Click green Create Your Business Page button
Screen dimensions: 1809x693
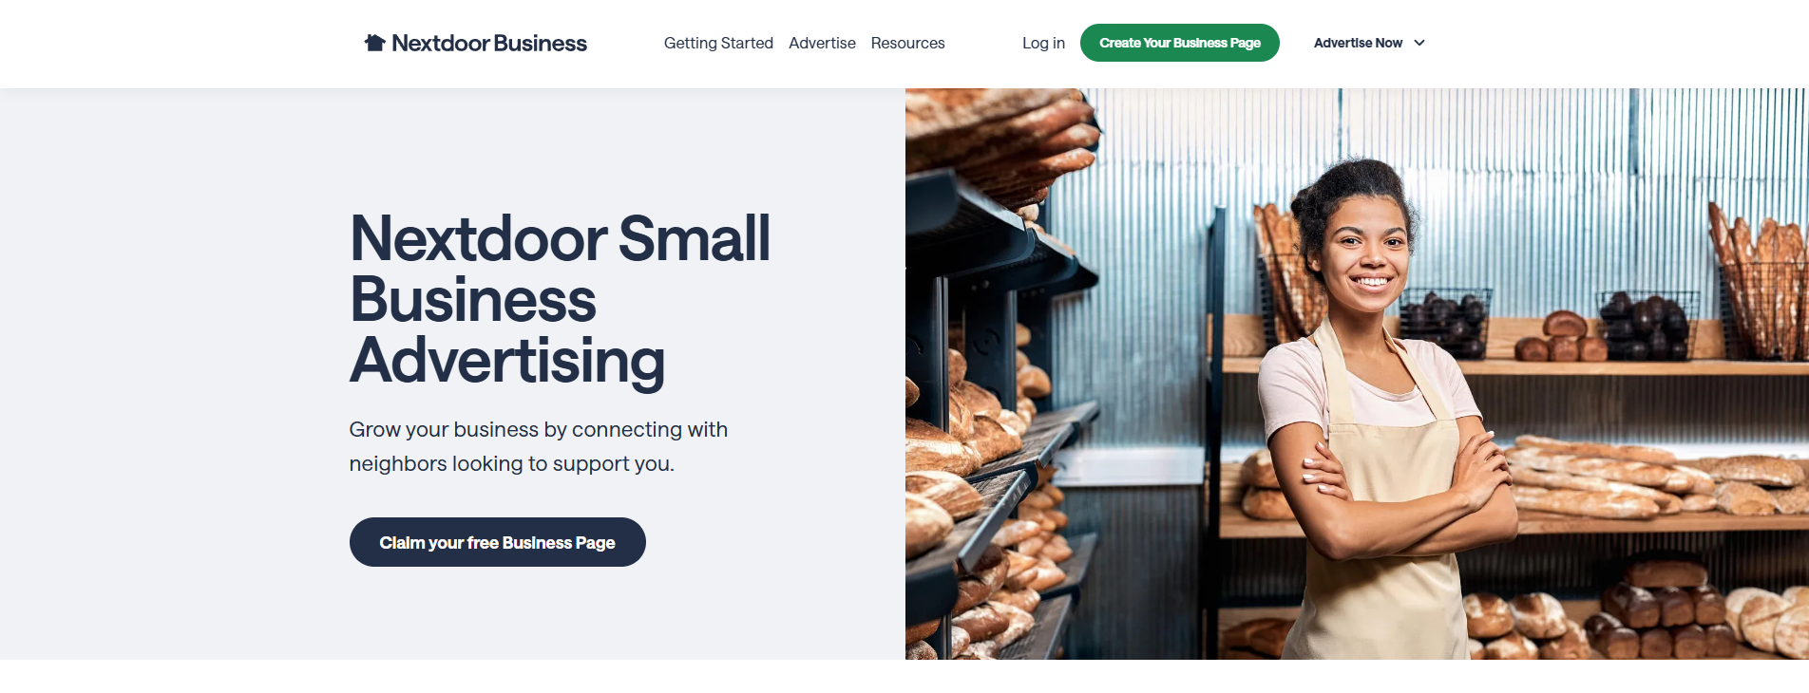1180,43
